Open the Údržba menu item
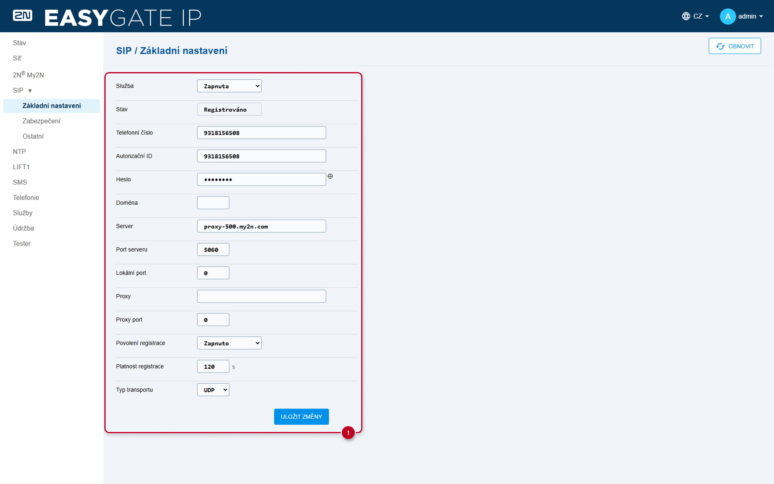 pos(23,228)
